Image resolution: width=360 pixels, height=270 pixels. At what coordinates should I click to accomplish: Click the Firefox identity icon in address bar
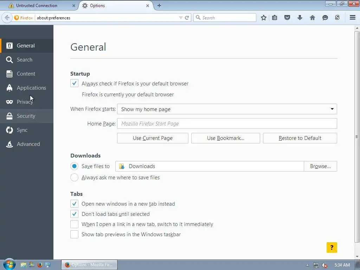[x=17, y=18]
